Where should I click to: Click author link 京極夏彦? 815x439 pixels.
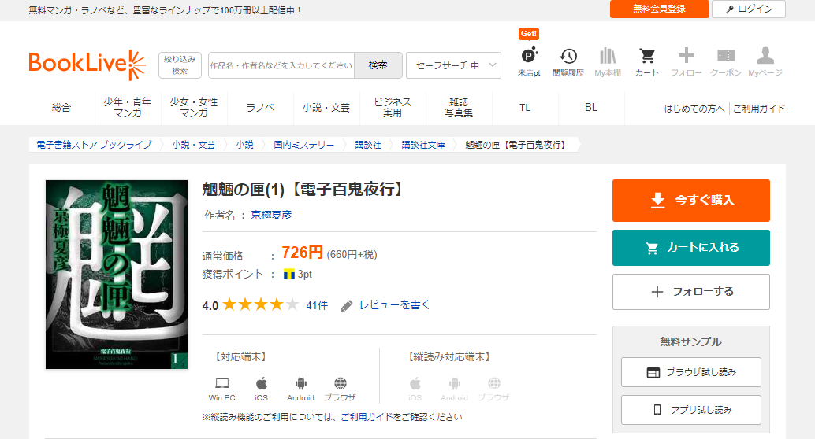[x=271, y=215]
